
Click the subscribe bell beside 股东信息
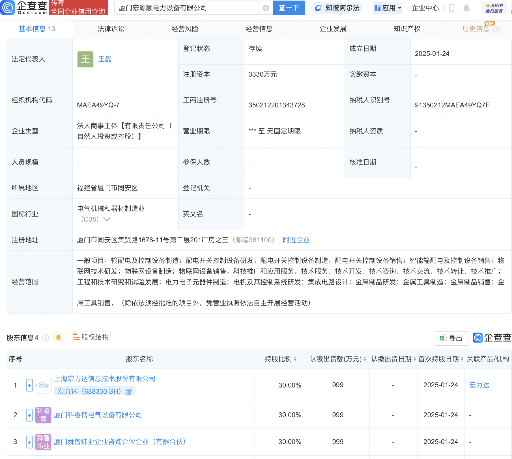click(x=59, y=337)
